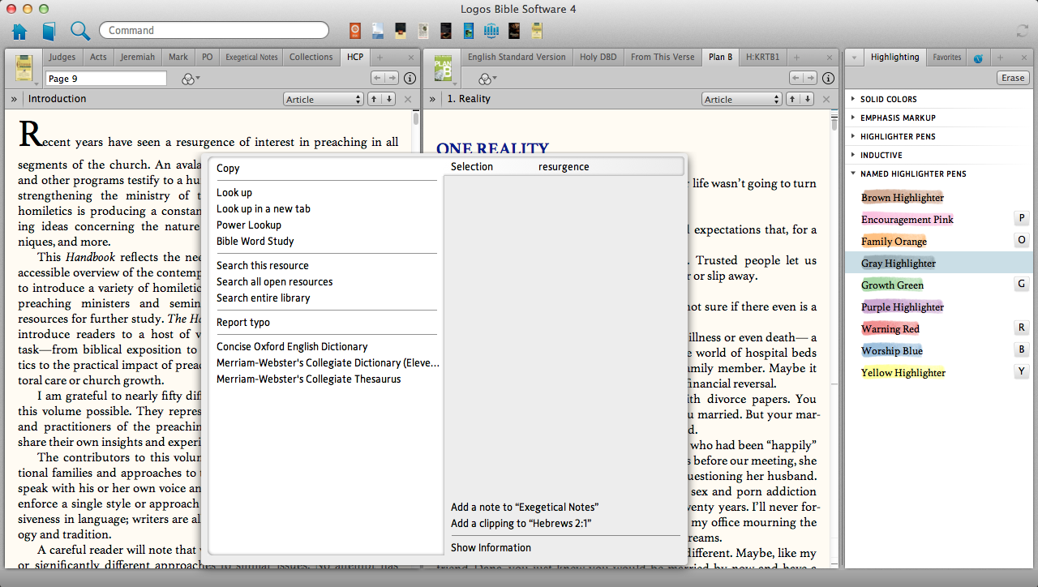Open the Favorites tab
This screenshot has height=587, width=1038.
[x=946, y=58]
